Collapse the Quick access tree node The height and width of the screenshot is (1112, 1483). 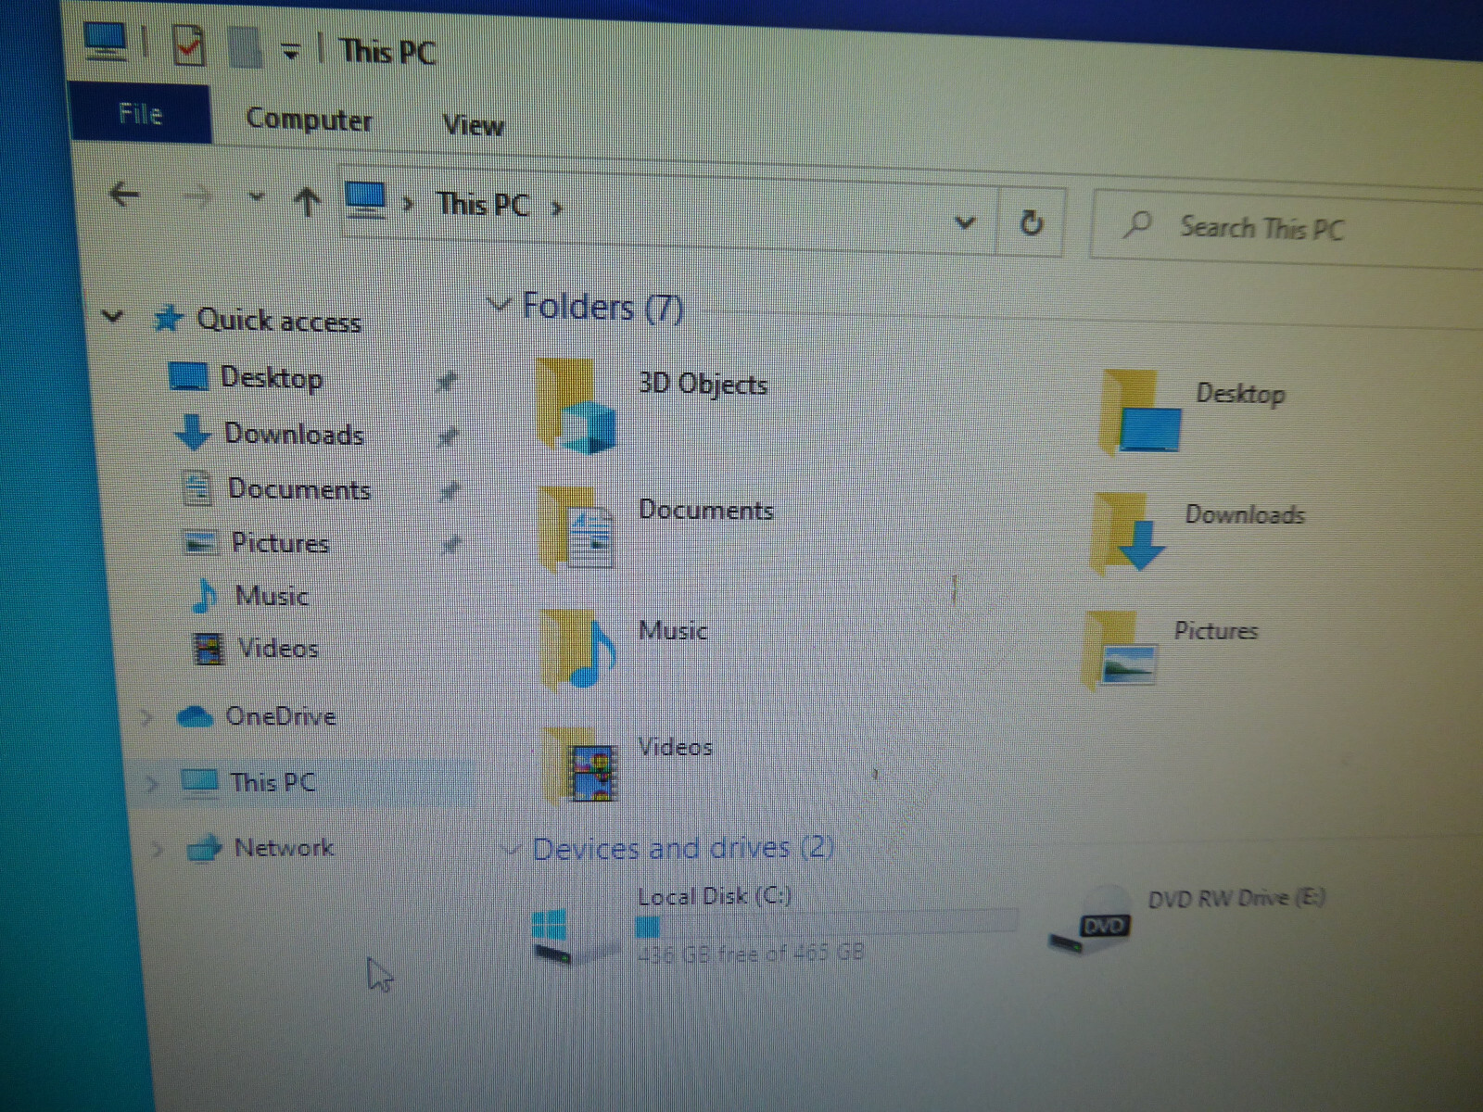click(112, 316)
